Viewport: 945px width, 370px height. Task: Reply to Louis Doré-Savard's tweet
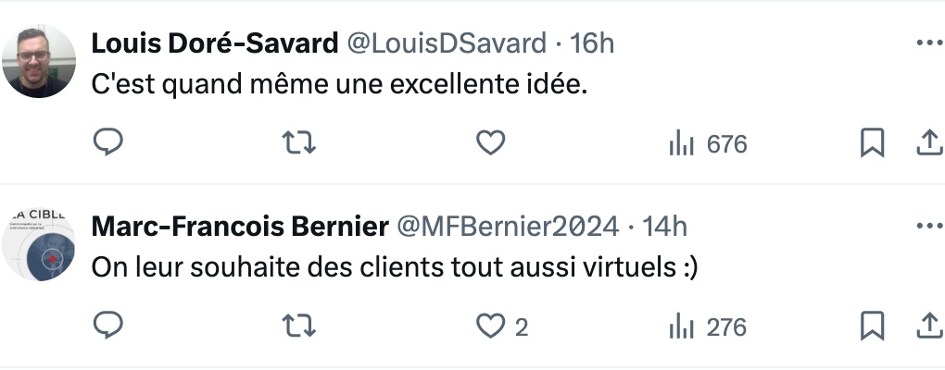108,143
